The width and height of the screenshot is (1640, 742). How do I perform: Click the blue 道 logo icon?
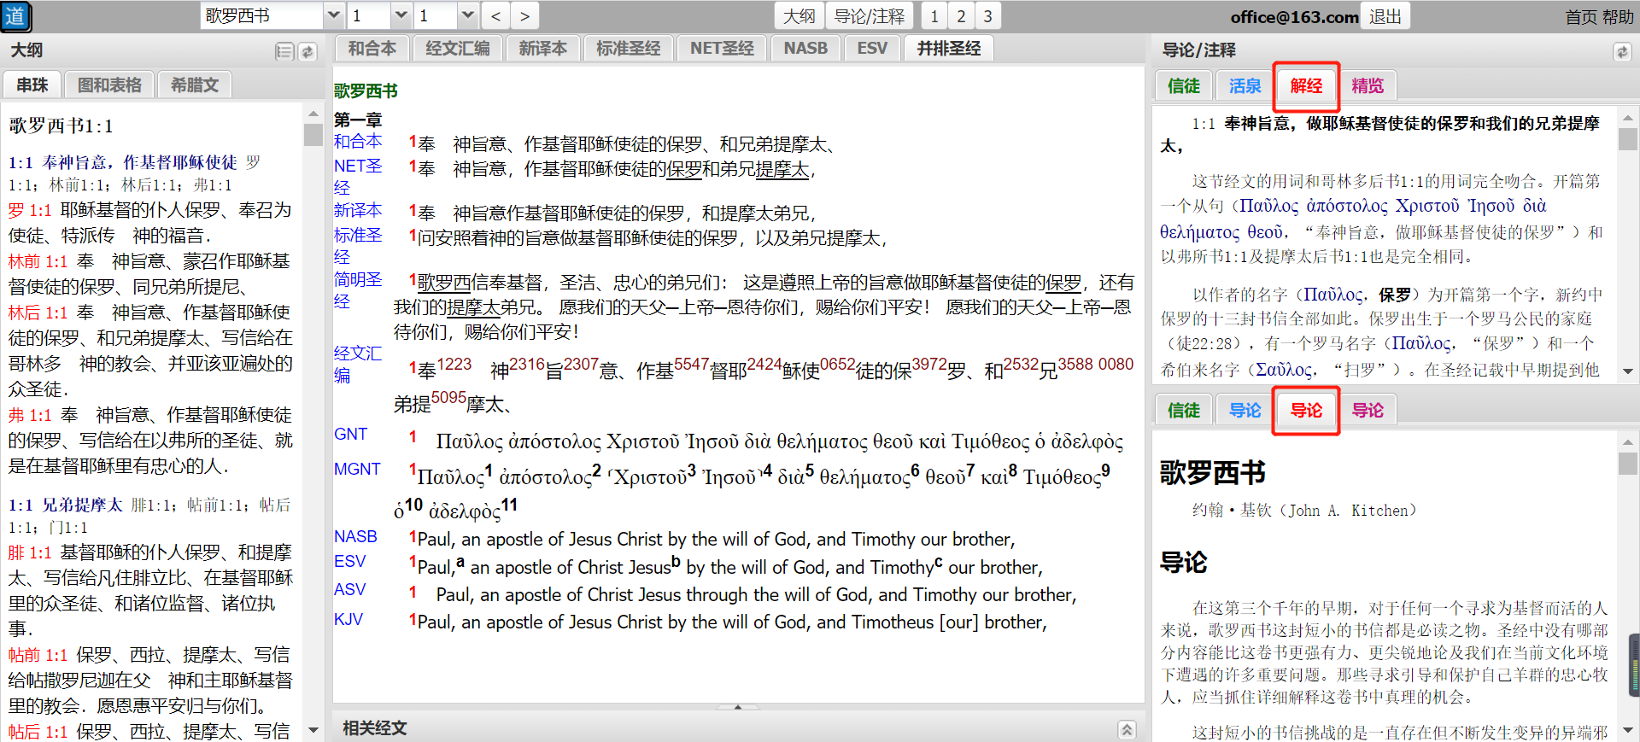tap(15, 16)
